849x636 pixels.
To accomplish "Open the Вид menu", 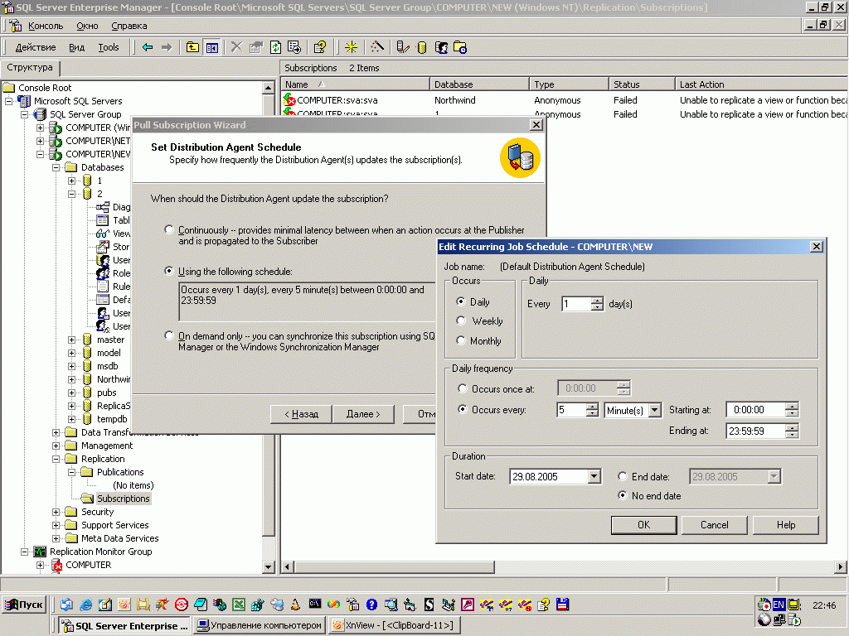I will [x=76, y=47].
